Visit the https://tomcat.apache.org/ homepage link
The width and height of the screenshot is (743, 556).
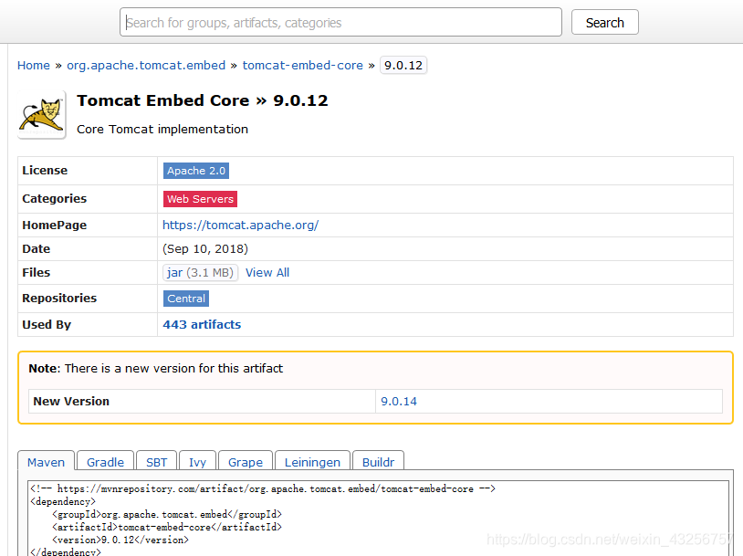point(241,226)
